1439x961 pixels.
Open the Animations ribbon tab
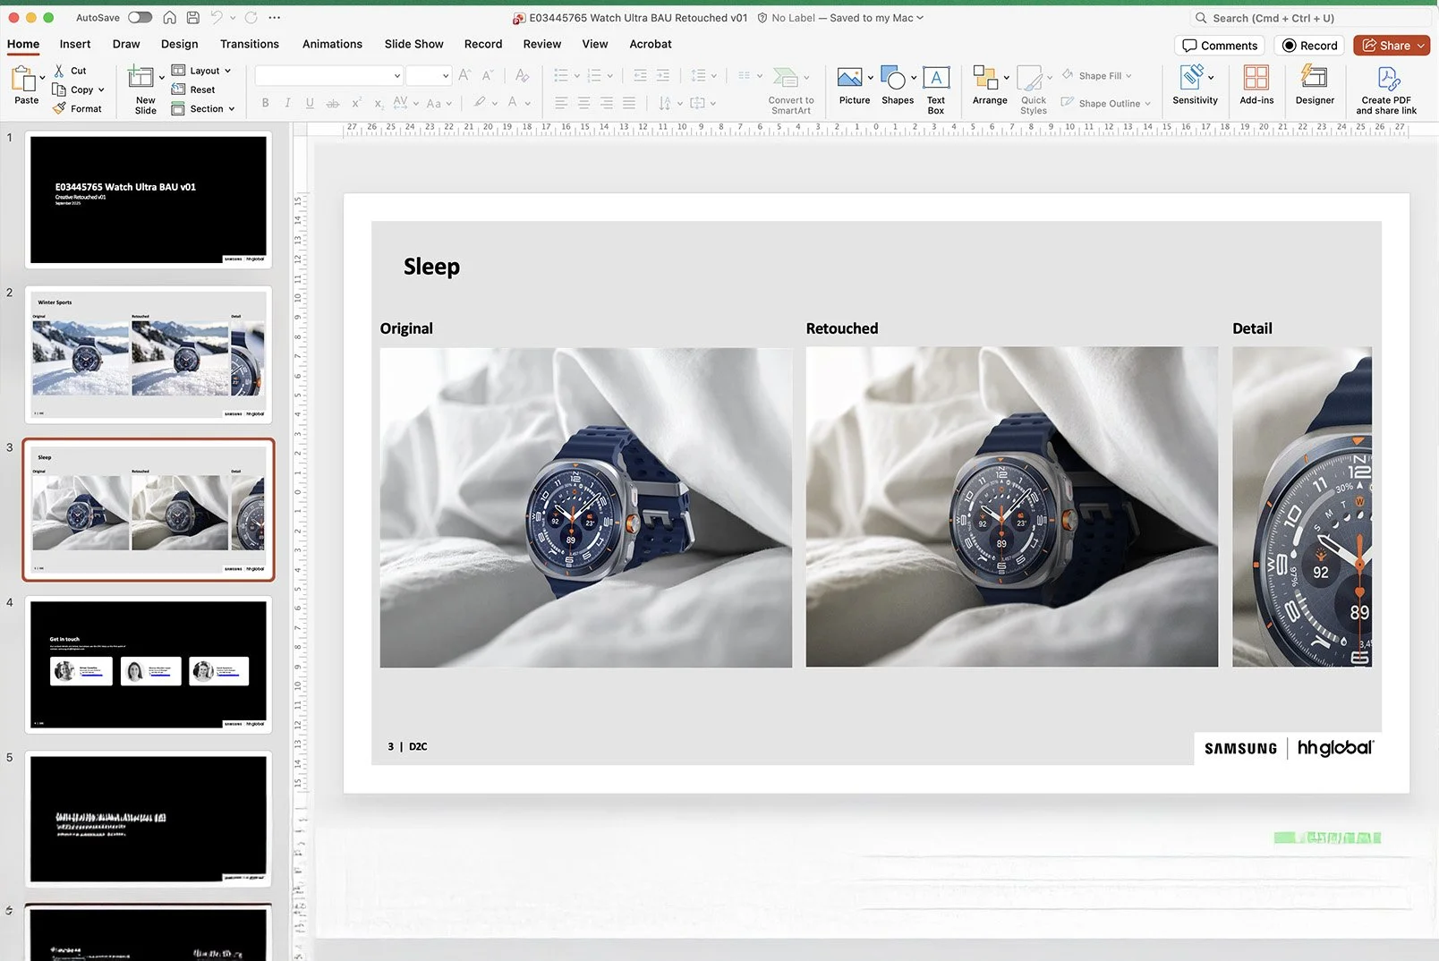332,44
